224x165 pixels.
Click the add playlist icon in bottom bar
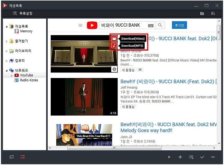tap(191, 157)
